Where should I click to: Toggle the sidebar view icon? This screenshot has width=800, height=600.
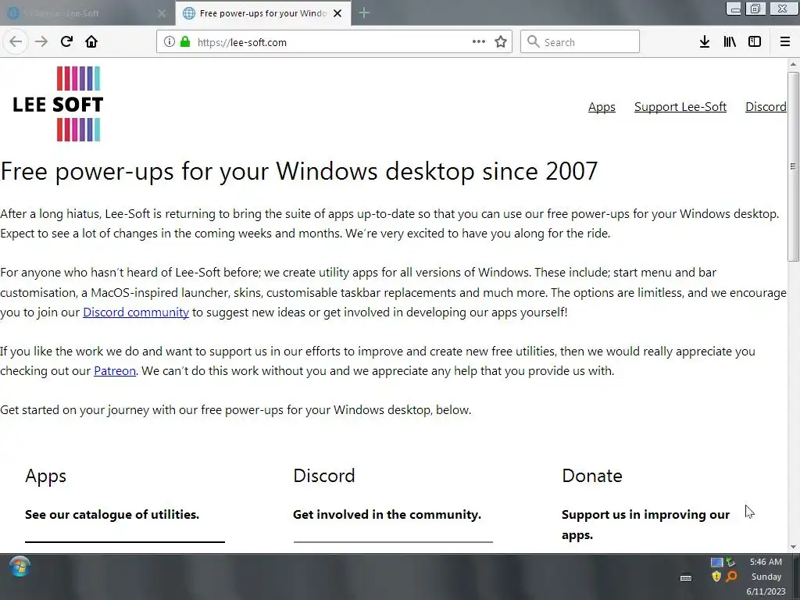click(755, 42)
